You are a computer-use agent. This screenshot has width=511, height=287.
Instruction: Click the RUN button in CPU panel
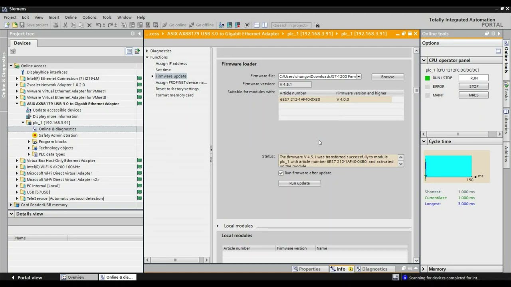473,78
